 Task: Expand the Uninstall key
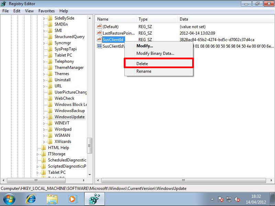(44, 80)
